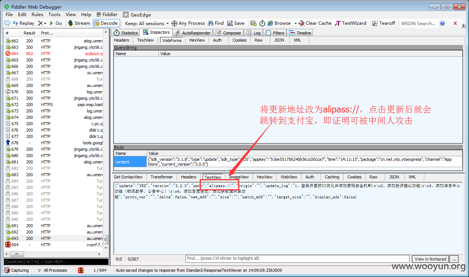Click the red breakpoint status icon
This screenshot has height=277, width=469.
[x=81, y=270]
